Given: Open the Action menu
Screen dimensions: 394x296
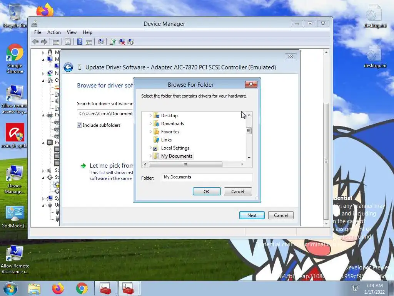Looking at the screenshot, I should click(x=54, y=32).
